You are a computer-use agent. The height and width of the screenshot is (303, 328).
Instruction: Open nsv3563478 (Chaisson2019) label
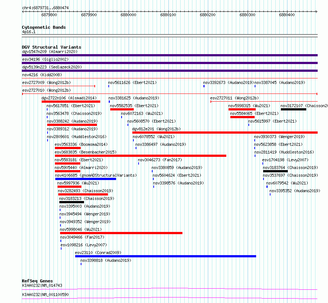[x=74, y=113]
